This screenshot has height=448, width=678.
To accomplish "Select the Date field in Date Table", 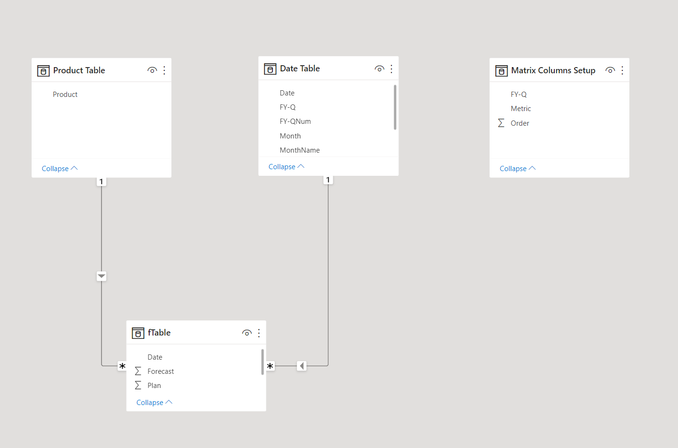I will [x=287, y=93].
